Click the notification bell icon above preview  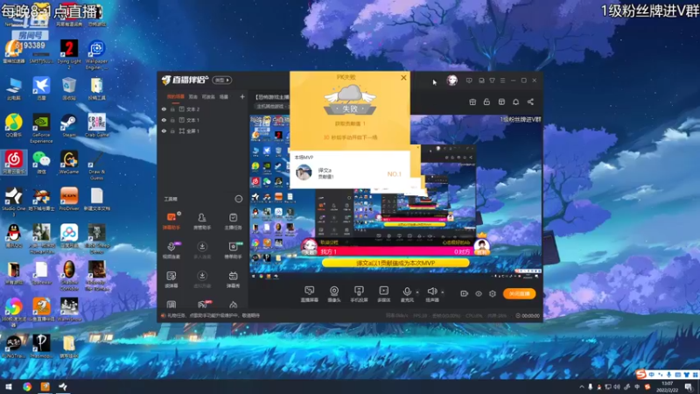click(515, 102)
